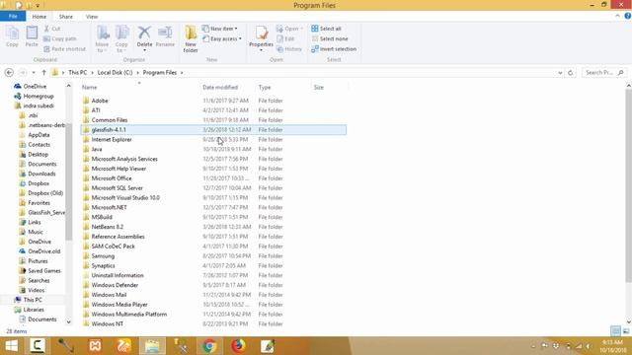This screenshot has height=355, width=632.
Task: Expand the arrow after This PC breadcrumb
Action: 92,72
